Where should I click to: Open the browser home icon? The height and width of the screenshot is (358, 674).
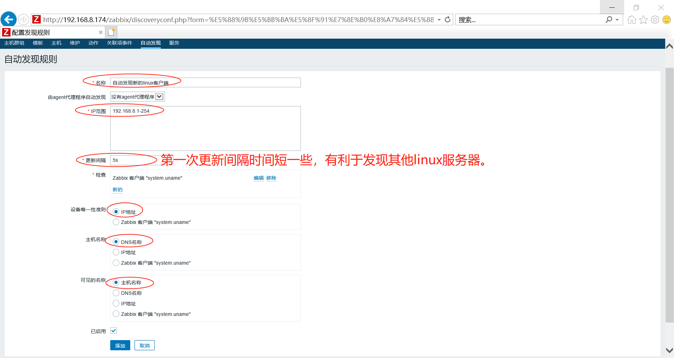click(632, 20)
